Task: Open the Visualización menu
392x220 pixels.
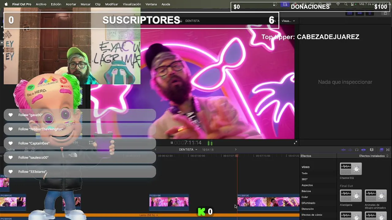Action: (132, 4)
